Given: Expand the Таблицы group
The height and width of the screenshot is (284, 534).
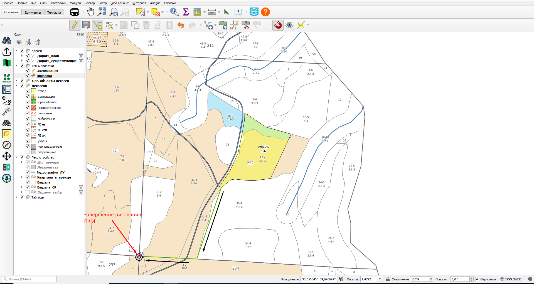Looking at the screenshot, I should [x=16, y=197].
